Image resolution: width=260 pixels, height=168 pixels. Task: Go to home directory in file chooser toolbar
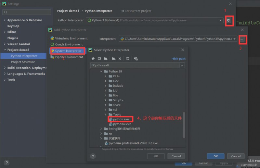click(93, 59)
